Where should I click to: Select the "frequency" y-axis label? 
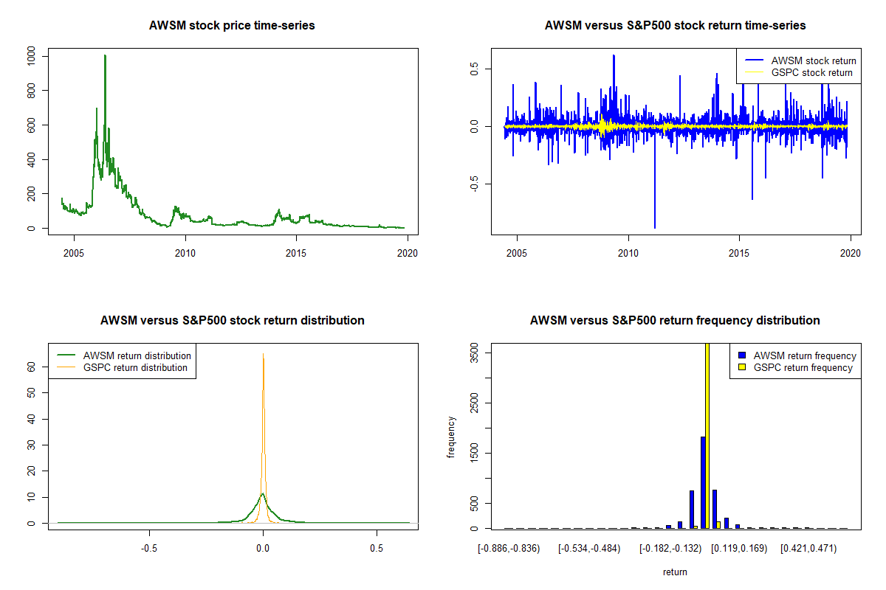click(451, 437)
